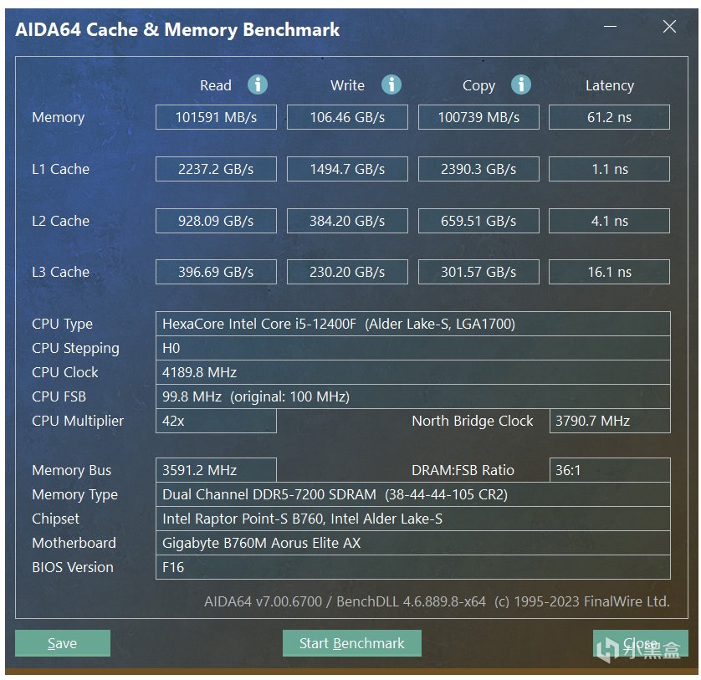Select L3 Cache Read value 396.69 GB/s
The image size is (701, 680).
[216, 272]
